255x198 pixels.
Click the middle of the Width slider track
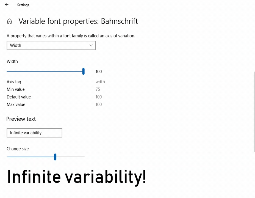tap(45, 71)
